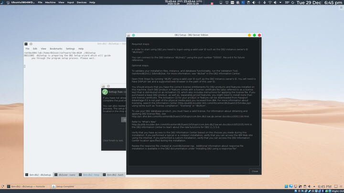Open VirtualBox Machine menu
Viewport: 344px width, 193px height.
click(x=50, y=2)
